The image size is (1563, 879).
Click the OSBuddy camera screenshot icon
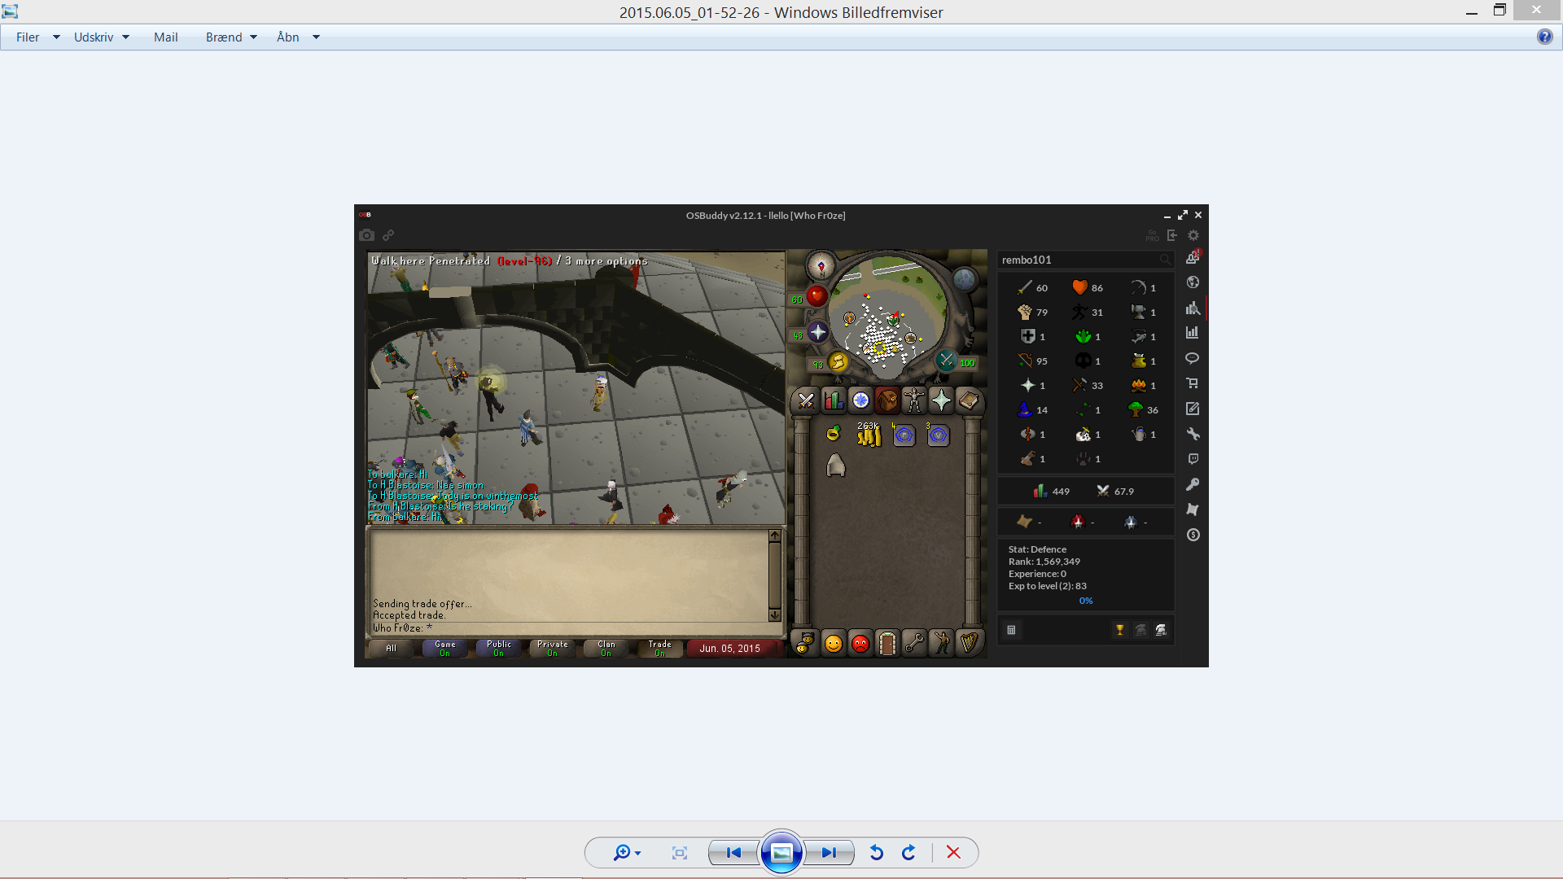click(366, 235)
